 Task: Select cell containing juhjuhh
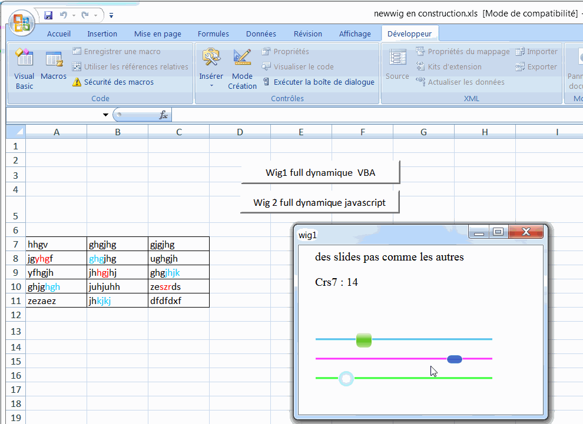click(x=118, y=286)
